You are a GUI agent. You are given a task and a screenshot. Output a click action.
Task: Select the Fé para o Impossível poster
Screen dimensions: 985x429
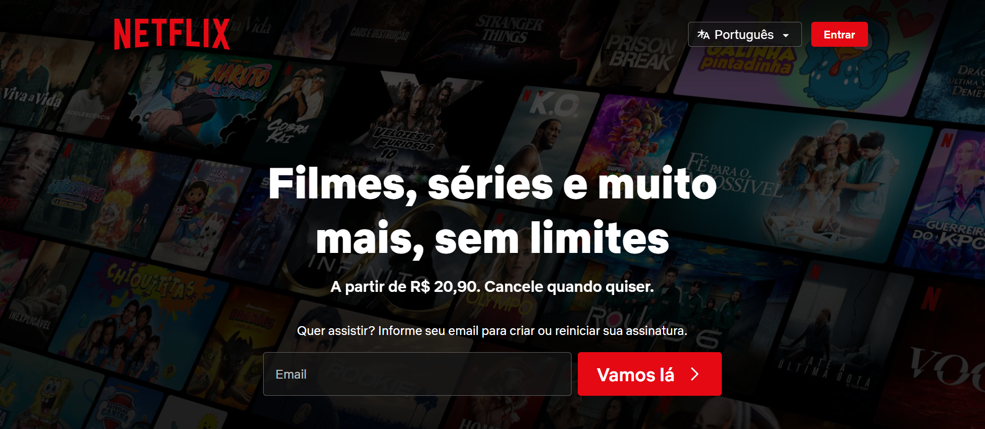[x=796, y=182]
